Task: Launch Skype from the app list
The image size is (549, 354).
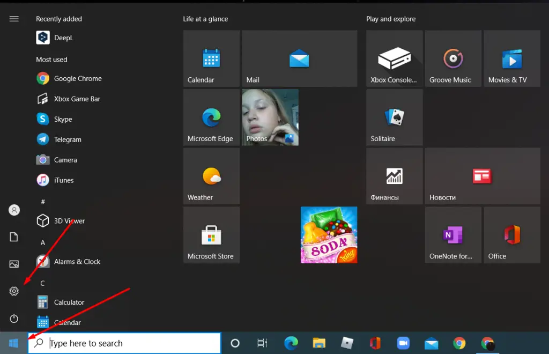Action: (54, 119)
